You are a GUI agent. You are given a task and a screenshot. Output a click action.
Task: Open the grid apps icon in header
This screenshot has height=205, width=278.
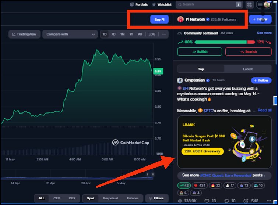tap(249, 5)
